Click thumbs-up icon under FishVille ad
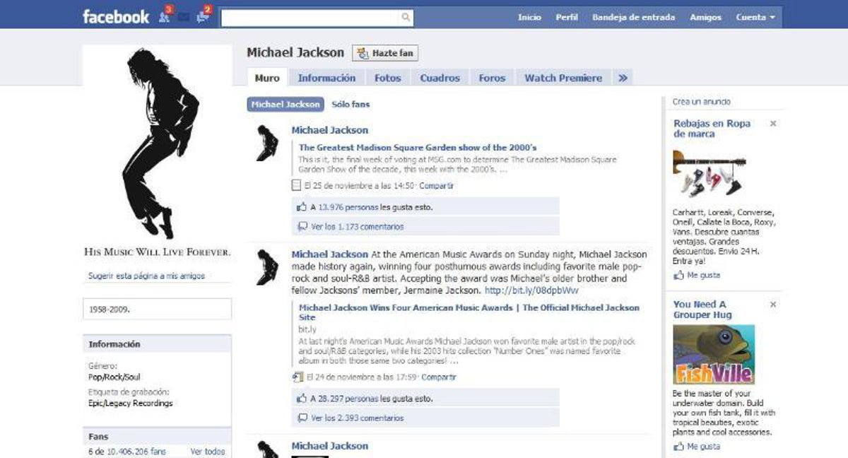This screenshot has height=458, width=848. (x=678, y=447)
